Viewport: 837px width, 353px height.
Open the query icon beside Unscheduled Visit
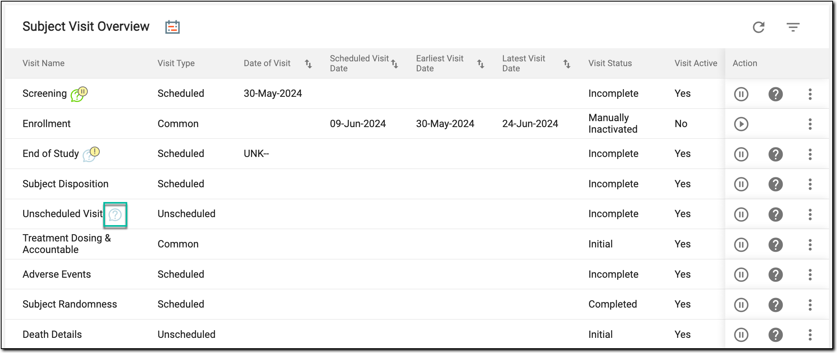115,215
